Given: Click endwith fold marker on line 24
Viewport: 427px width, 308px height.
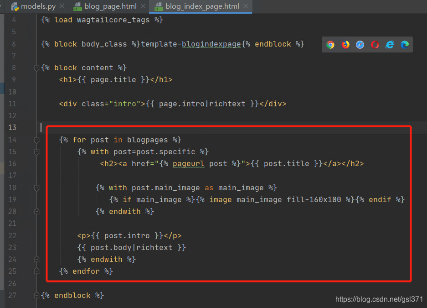Looking at the screenshot, I should point(37,259).
